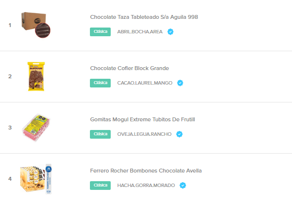Open Gomitas Mogul Extreme Tubitos listing

pos(143,119)
